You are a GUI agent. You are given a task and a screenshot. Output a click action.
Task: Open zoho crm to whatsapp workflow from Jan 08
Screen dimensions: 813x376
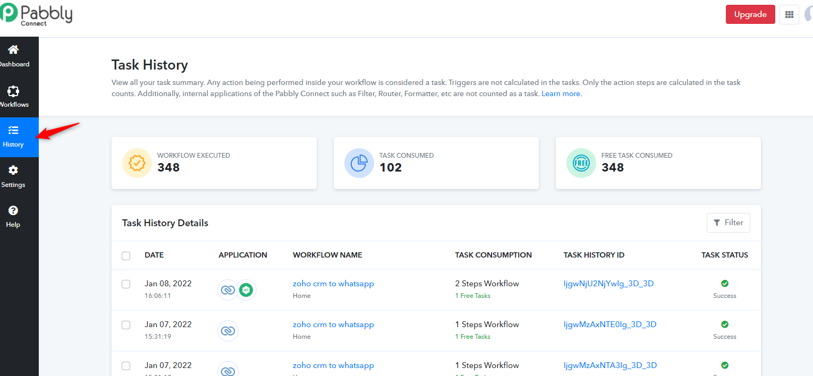tap(333, 284)
